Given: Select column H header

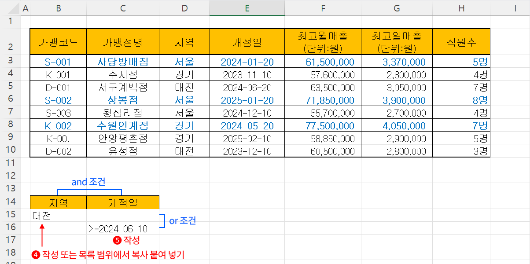Looking at the screenshot, I should (461, 7).
